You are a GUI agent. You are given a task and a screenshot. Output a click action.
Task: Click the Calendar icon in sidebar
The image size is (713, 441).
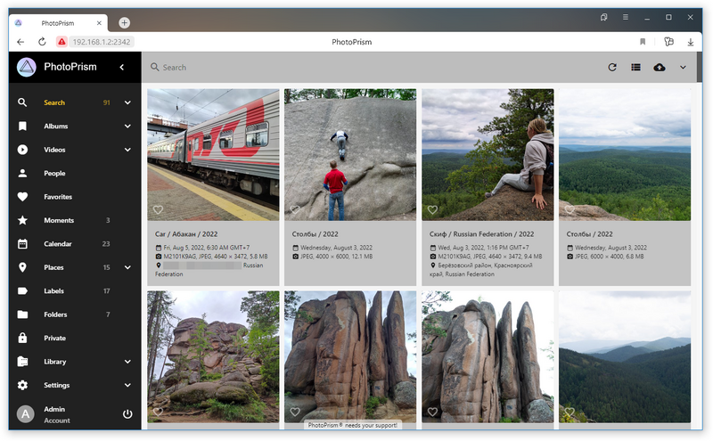(22, 244)
